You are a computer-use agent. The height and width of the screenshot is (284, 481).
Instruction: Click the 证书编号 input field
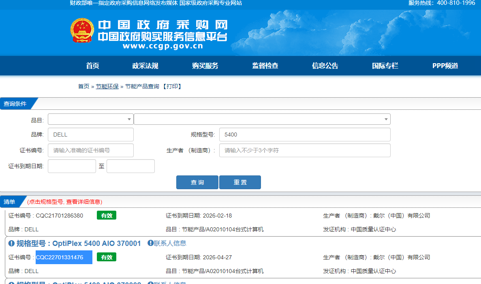(x=90, y=150)
